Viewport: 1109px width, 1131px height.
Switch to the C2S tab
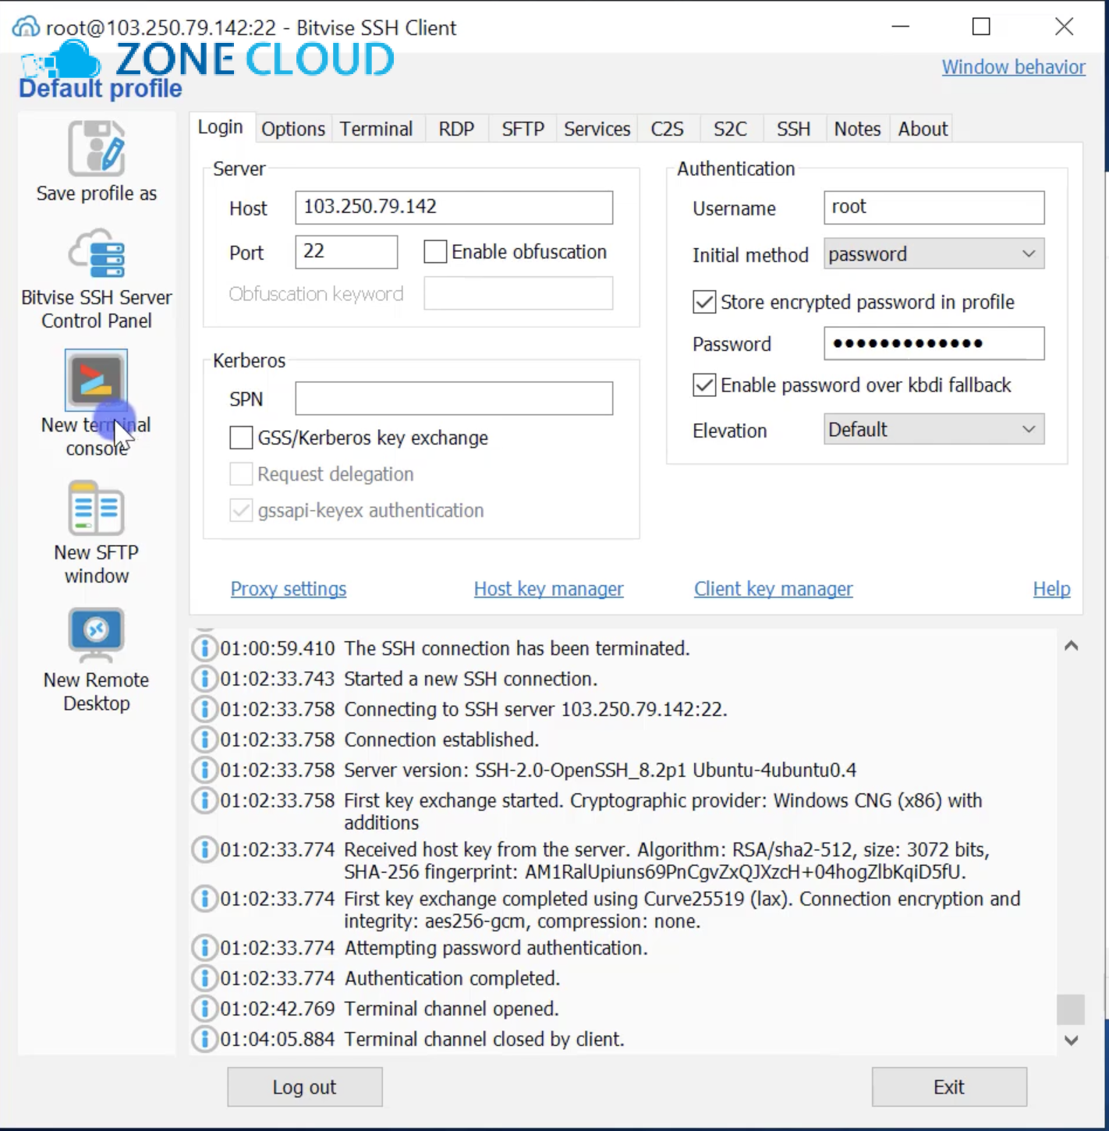(668, 129)
